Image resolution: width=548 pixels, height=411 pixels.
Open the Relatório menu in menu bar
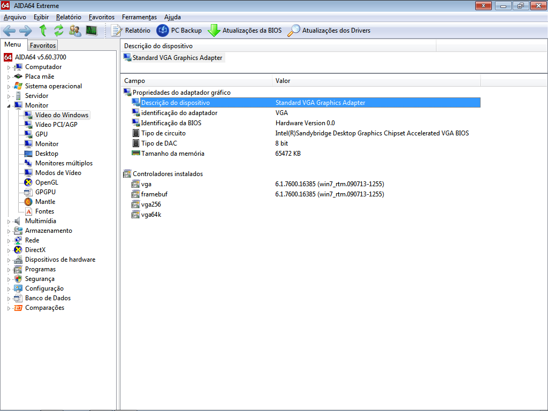click(68, 17)
